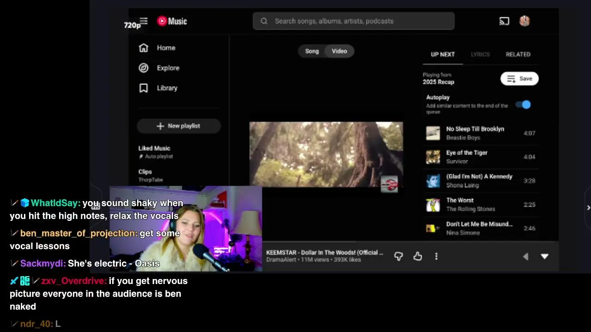The image size is (591, 332).
Task: Click the DramaAlert logo in video
Action: 389,184
